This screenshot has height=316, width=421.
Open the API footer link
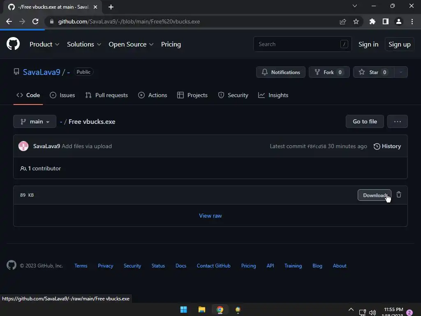tap(270, 265)
